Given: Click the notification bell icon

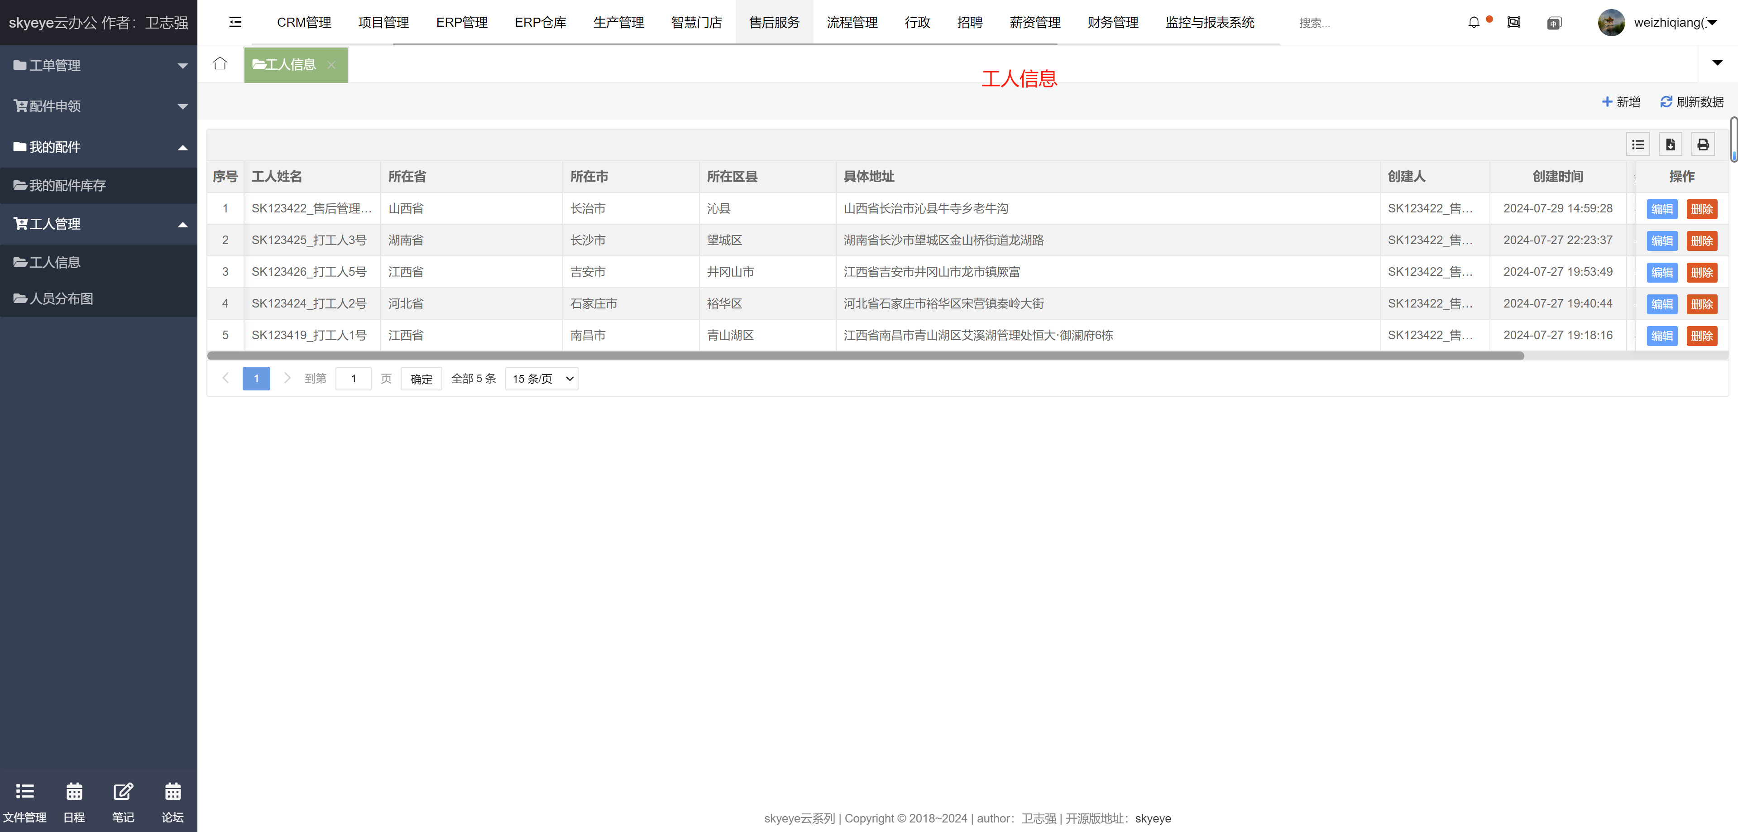Looking at the screenshot, I should point(1474,22).
